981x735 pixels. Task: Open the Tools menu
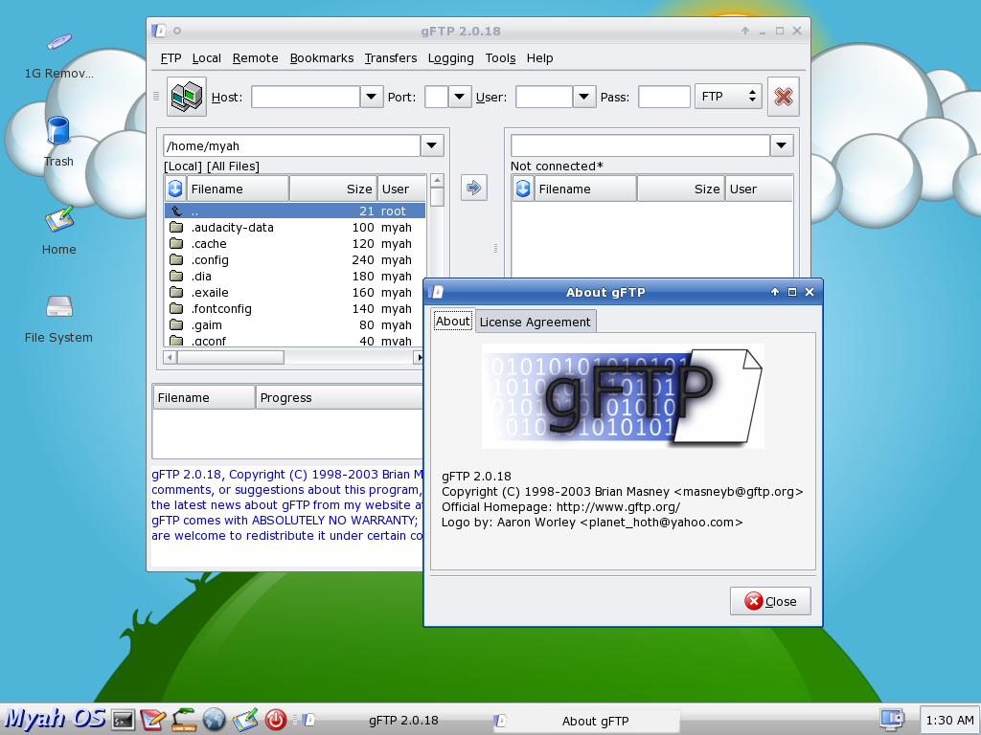[x=500, y=58]
